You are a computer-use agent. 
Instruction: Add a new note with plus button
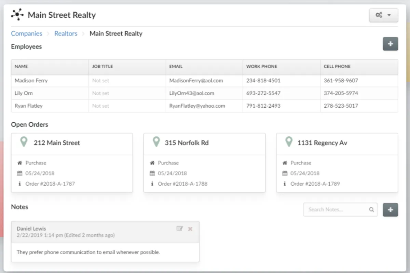point(390,210)
